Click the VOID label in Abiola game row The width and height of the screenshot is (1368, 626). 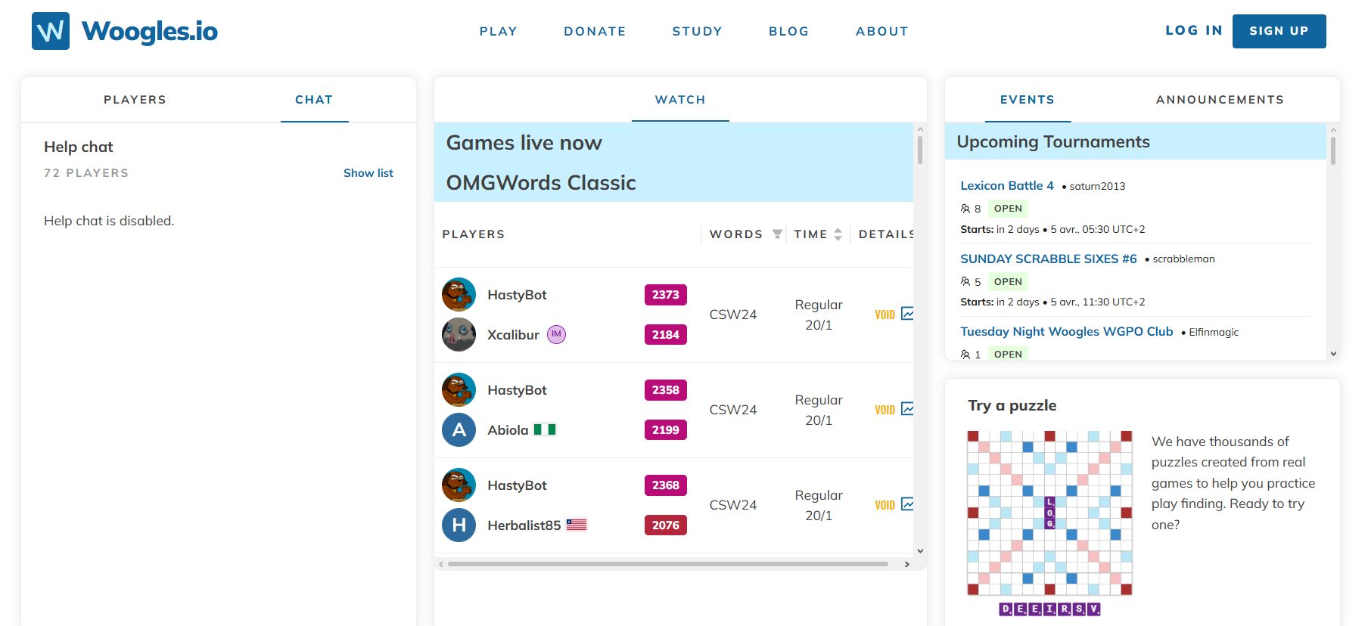[885, 410]
